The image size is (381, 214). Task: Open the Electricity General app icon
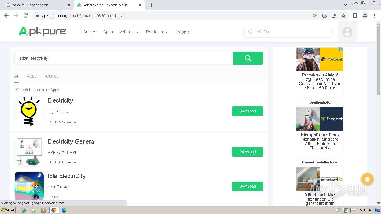tap(29, 152)
